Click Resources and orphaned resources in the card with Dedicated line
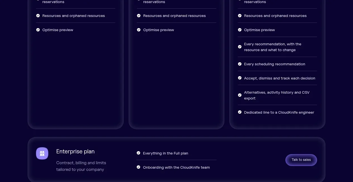This screenshot has height=182, width=353. 275,16
